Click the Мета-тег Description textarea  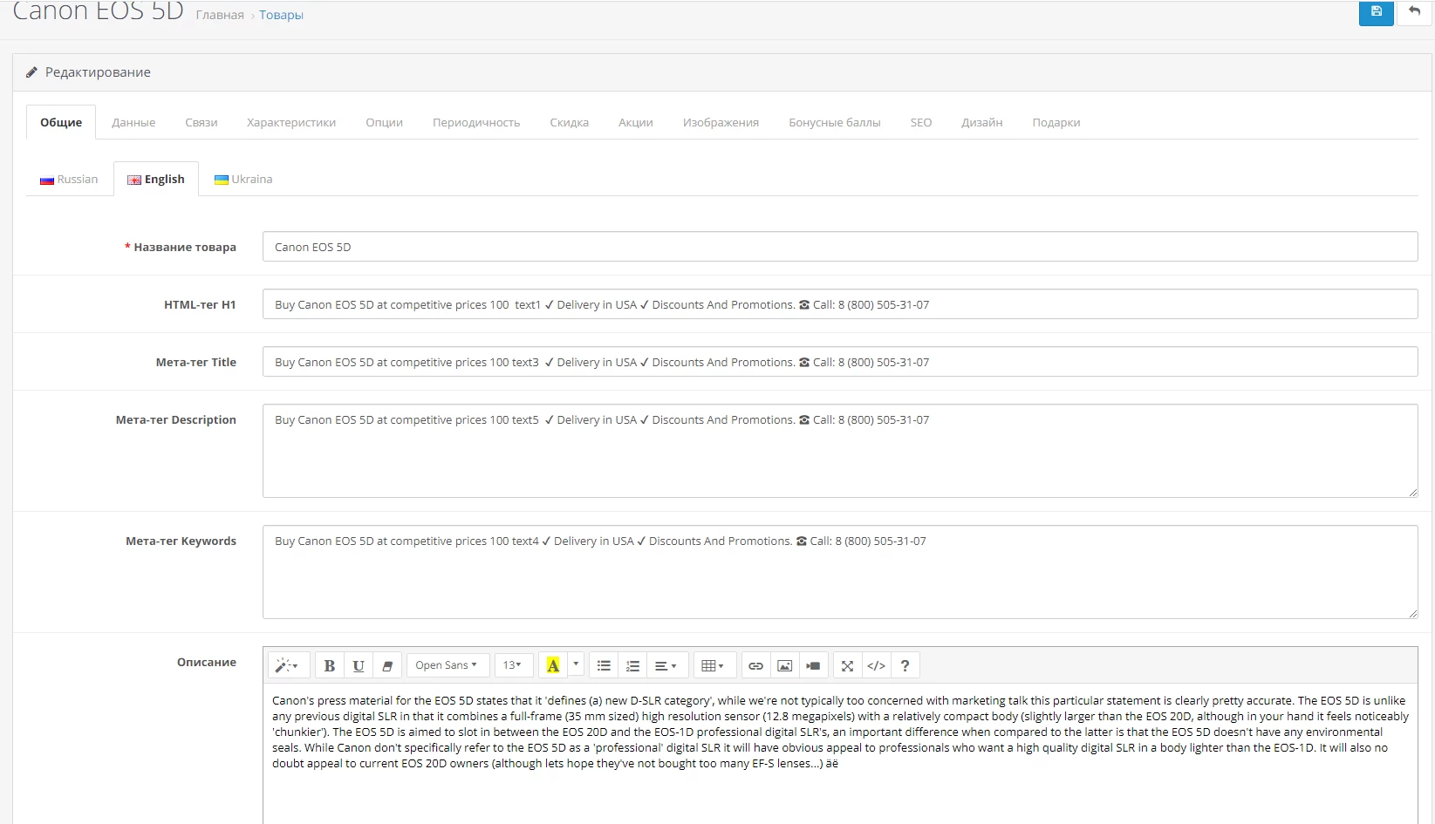840,451
